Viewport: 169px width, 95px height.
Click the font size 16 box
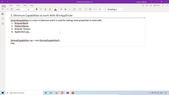pos(30,9)
